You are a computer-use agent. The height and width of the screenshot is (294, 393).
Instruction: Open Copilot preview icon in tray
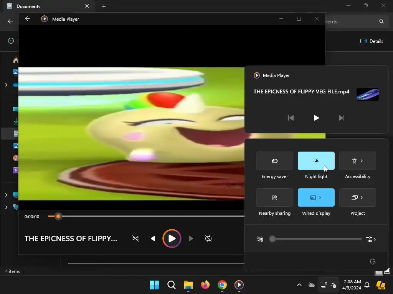[381, 285]
